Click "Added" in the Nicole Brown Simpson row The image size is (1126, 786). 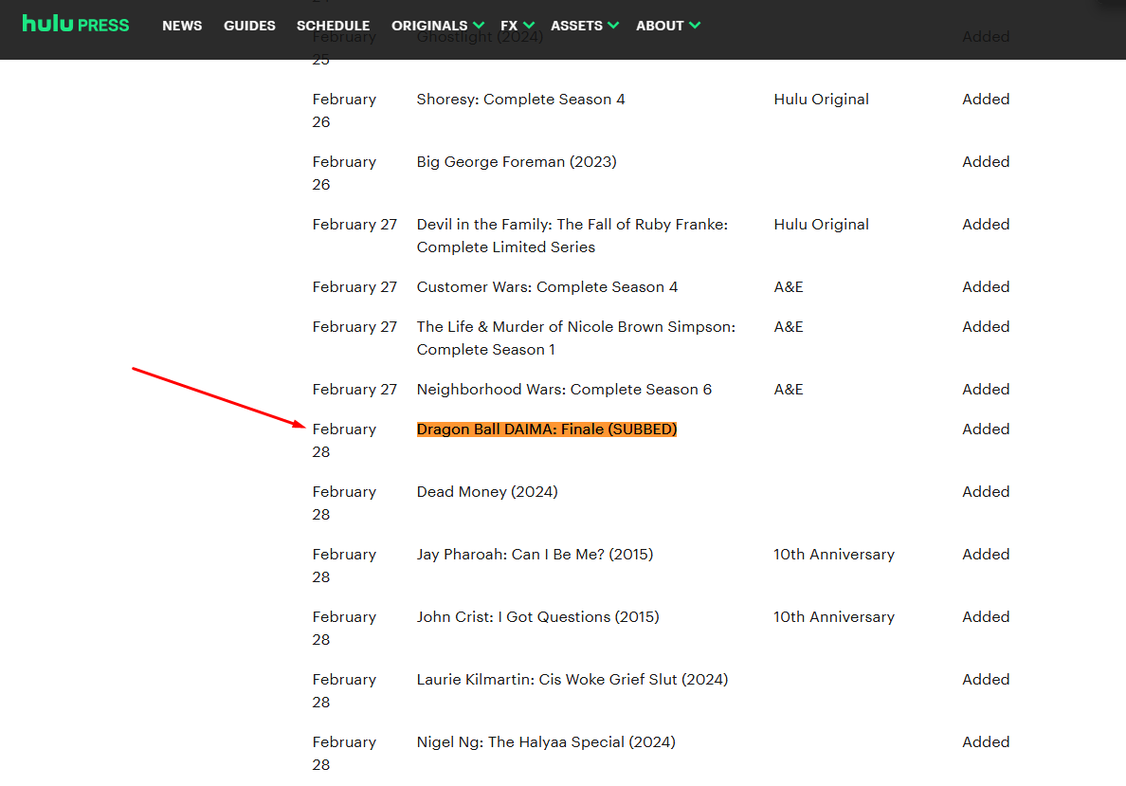pos(986,327)
